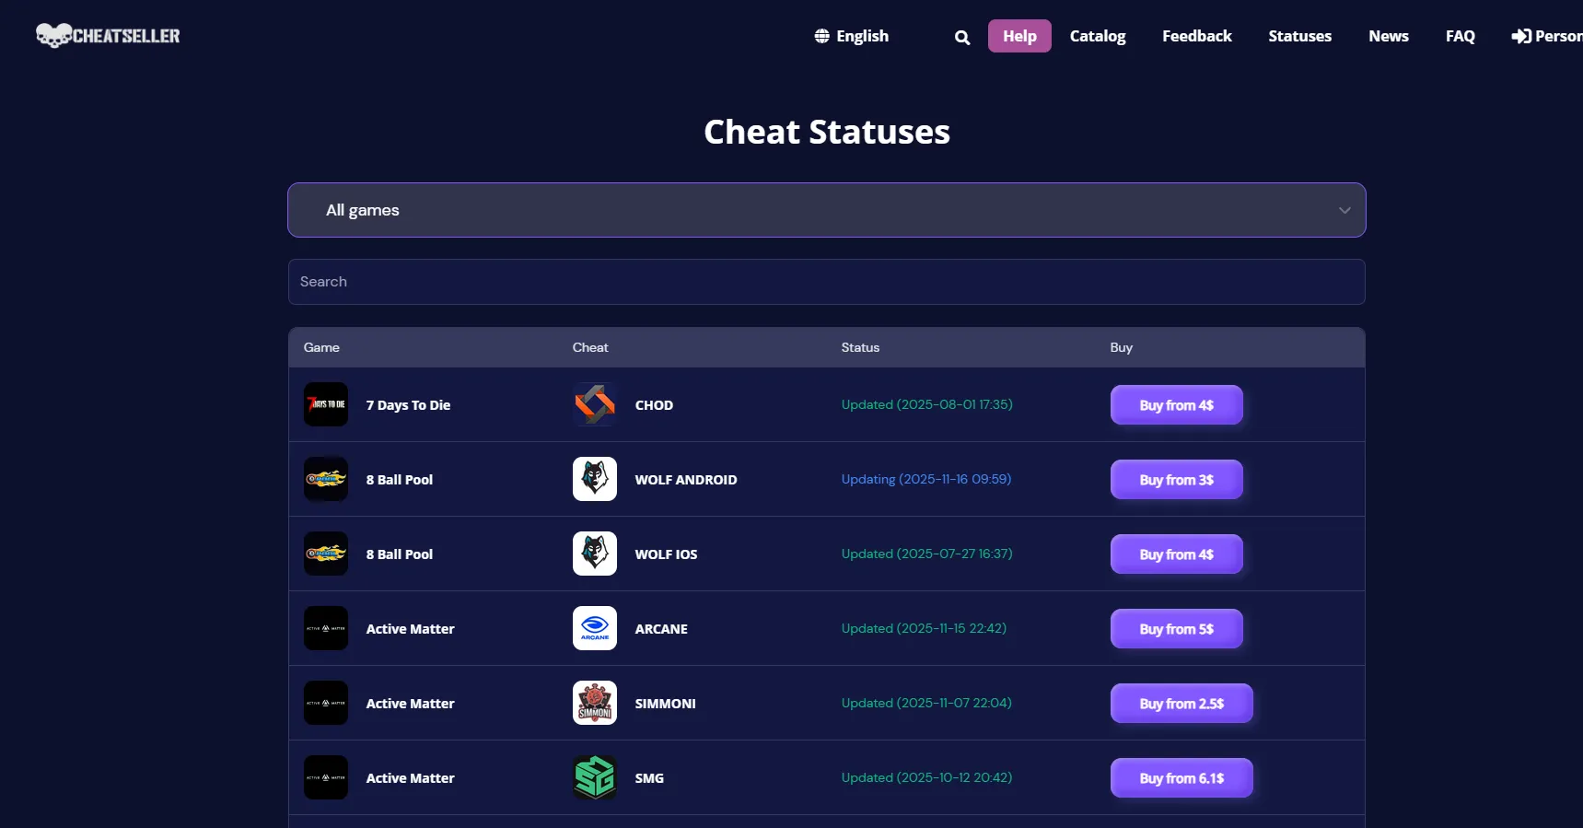Click status Updating (2025-11-16 09:59)

tap(925, 479)
